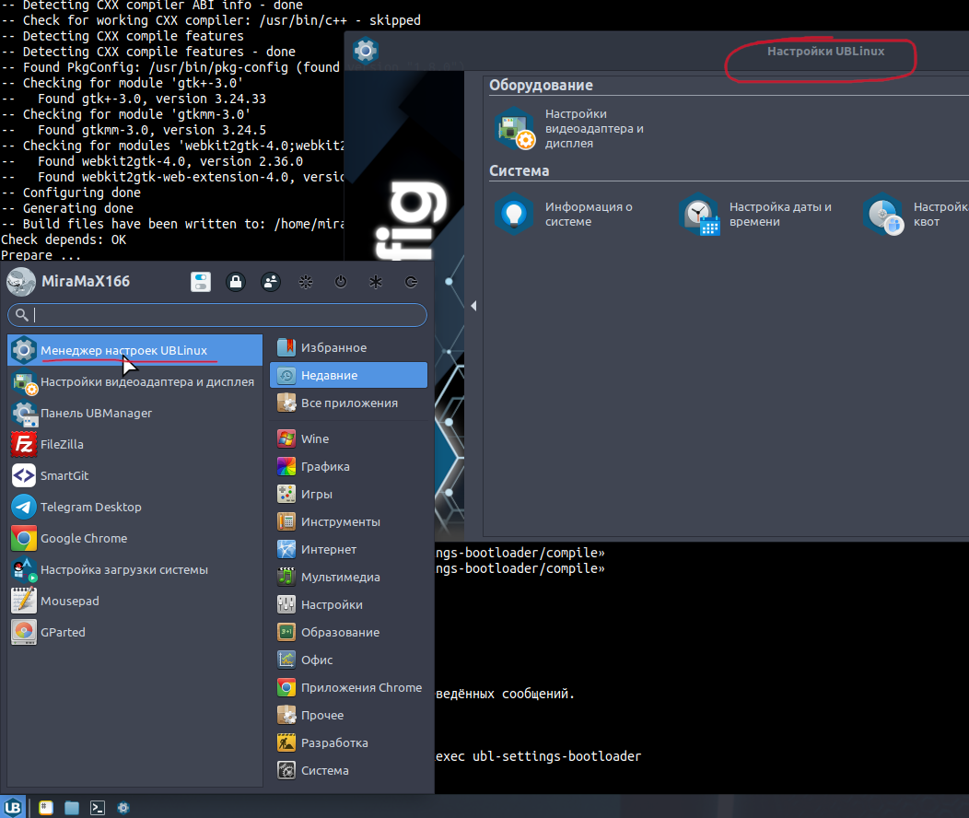969x818 pixels.
Task: Open Настройки квот in settings window
Action: 916,215
